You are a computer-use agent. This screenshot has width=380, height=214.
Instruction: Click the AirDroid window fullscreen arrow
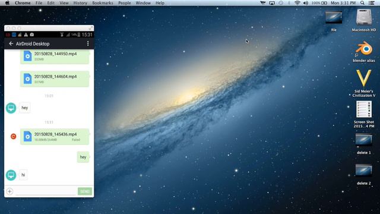pos(90,28)
